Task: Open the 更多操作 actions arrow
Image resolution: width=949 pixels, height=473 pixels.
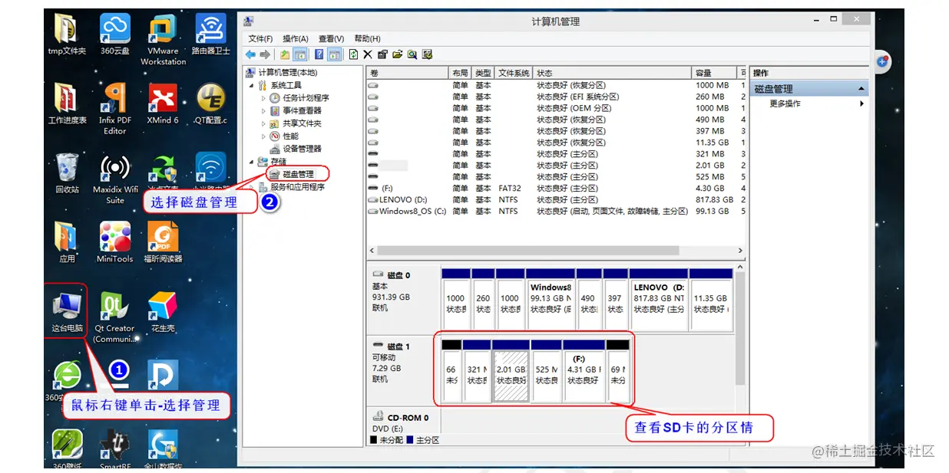Action: coord(863,103)
